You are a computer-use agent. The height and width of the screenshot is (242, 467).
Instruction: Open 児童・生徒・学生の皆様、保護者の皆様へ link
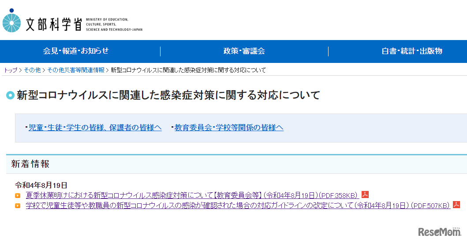[95, 128]
